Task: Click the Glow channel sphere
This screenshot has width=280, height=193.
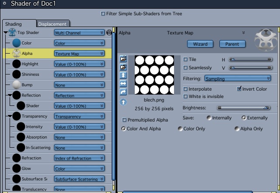Action: [17, 169]
